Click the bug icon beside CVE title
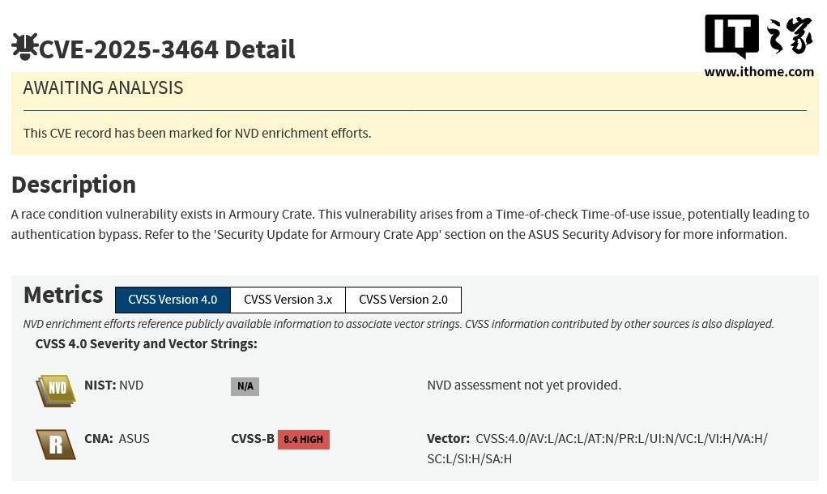827x494 pixels. pos(24,47)
